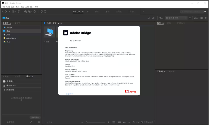The width and height of the screenshot is (209, 125).
Task: Switch to the 输出 workspace
Action: coord(107,12)
